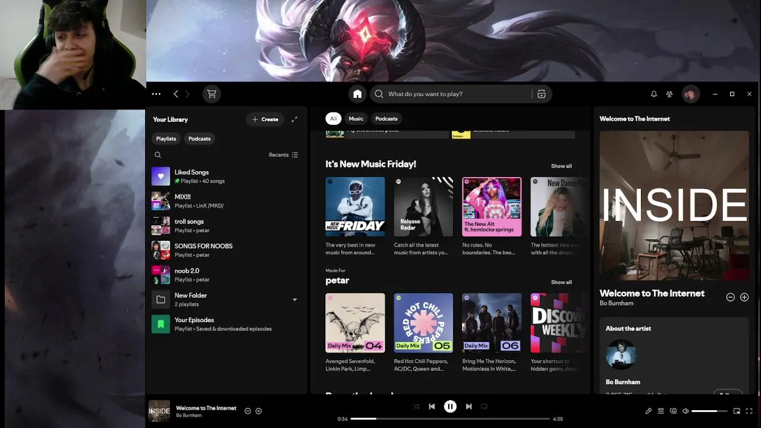Show all New Music Friday items

[561, 166]
